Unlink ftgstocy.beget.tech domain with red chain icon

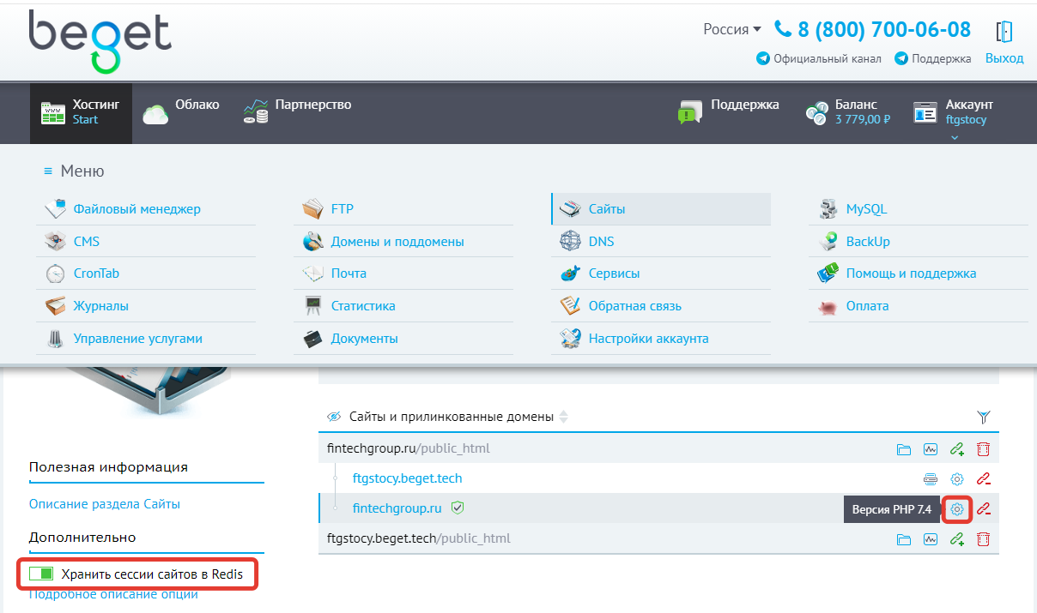click(x=984, y=479)
